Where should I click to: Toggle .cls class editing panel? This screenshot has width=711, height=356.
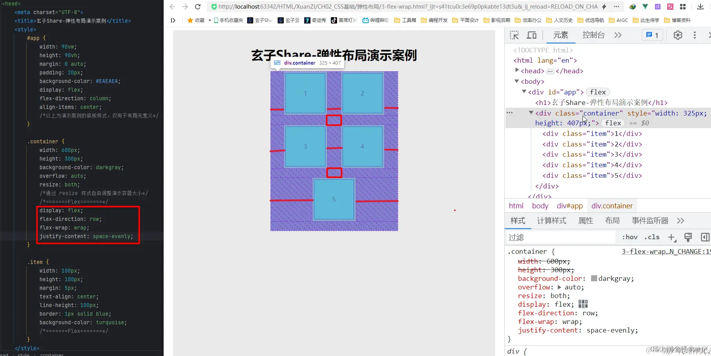click(651, 237)
